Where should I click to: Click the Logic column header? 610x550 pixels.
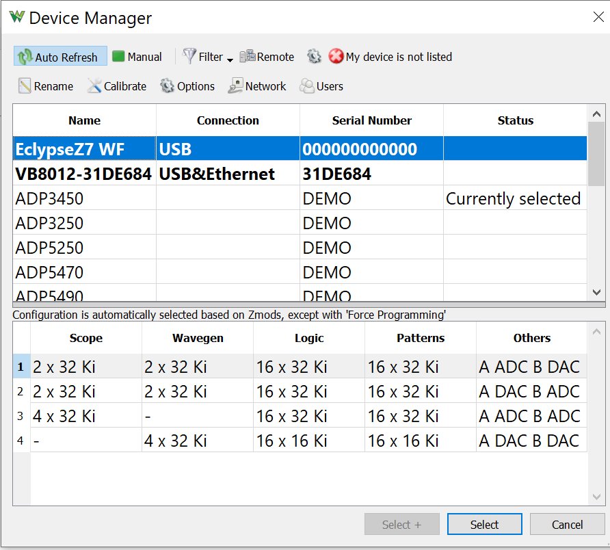click(x=309, y=338)
